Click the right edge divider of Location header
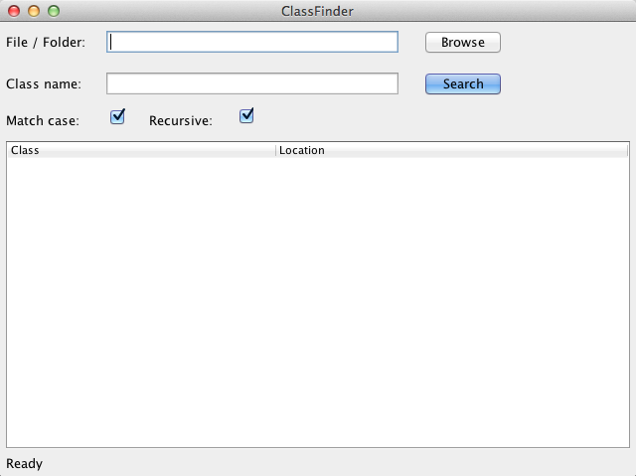Image resolution: width=636 pixels, height=476 pixels. tap(627, 150)
